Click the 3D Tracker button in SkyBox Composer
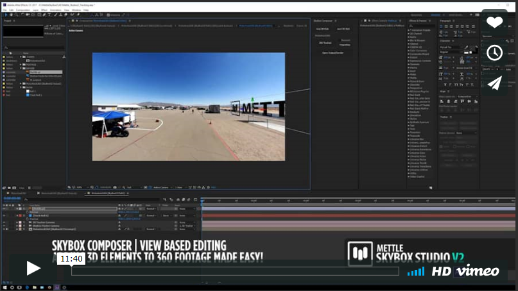The image size is (518, 291). (x=325, y=43)
